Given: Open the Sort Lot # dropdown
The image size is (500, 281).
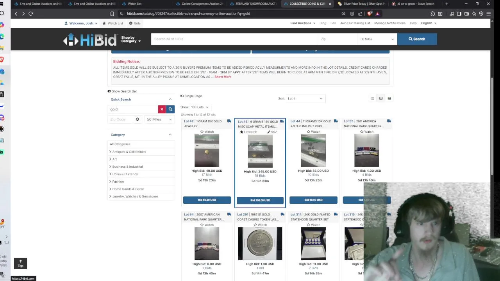Looking at the screenshot, I should pos(305,99).
